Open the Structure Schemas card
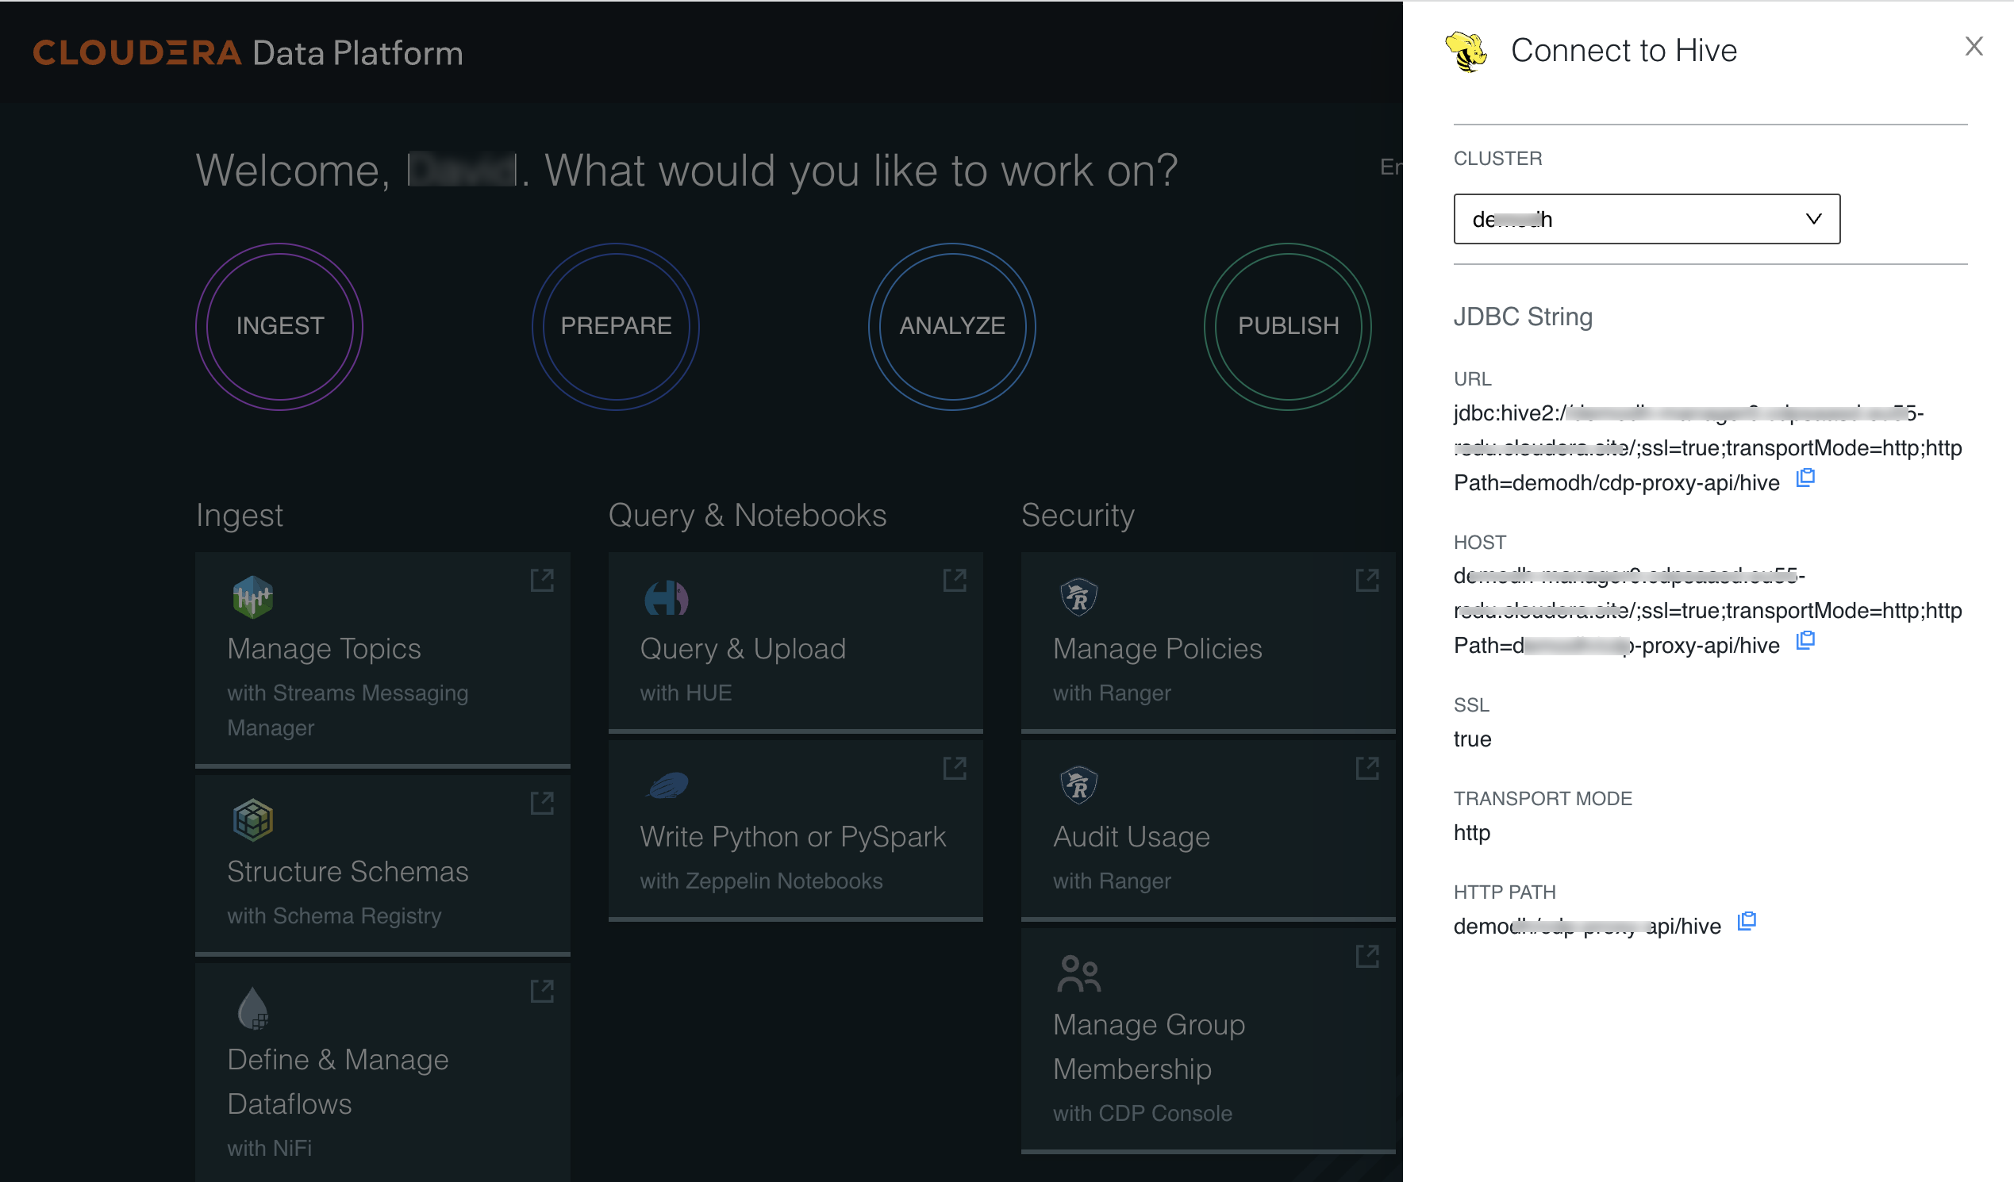Screen dimensions: 2014x1182 point(382,865)
